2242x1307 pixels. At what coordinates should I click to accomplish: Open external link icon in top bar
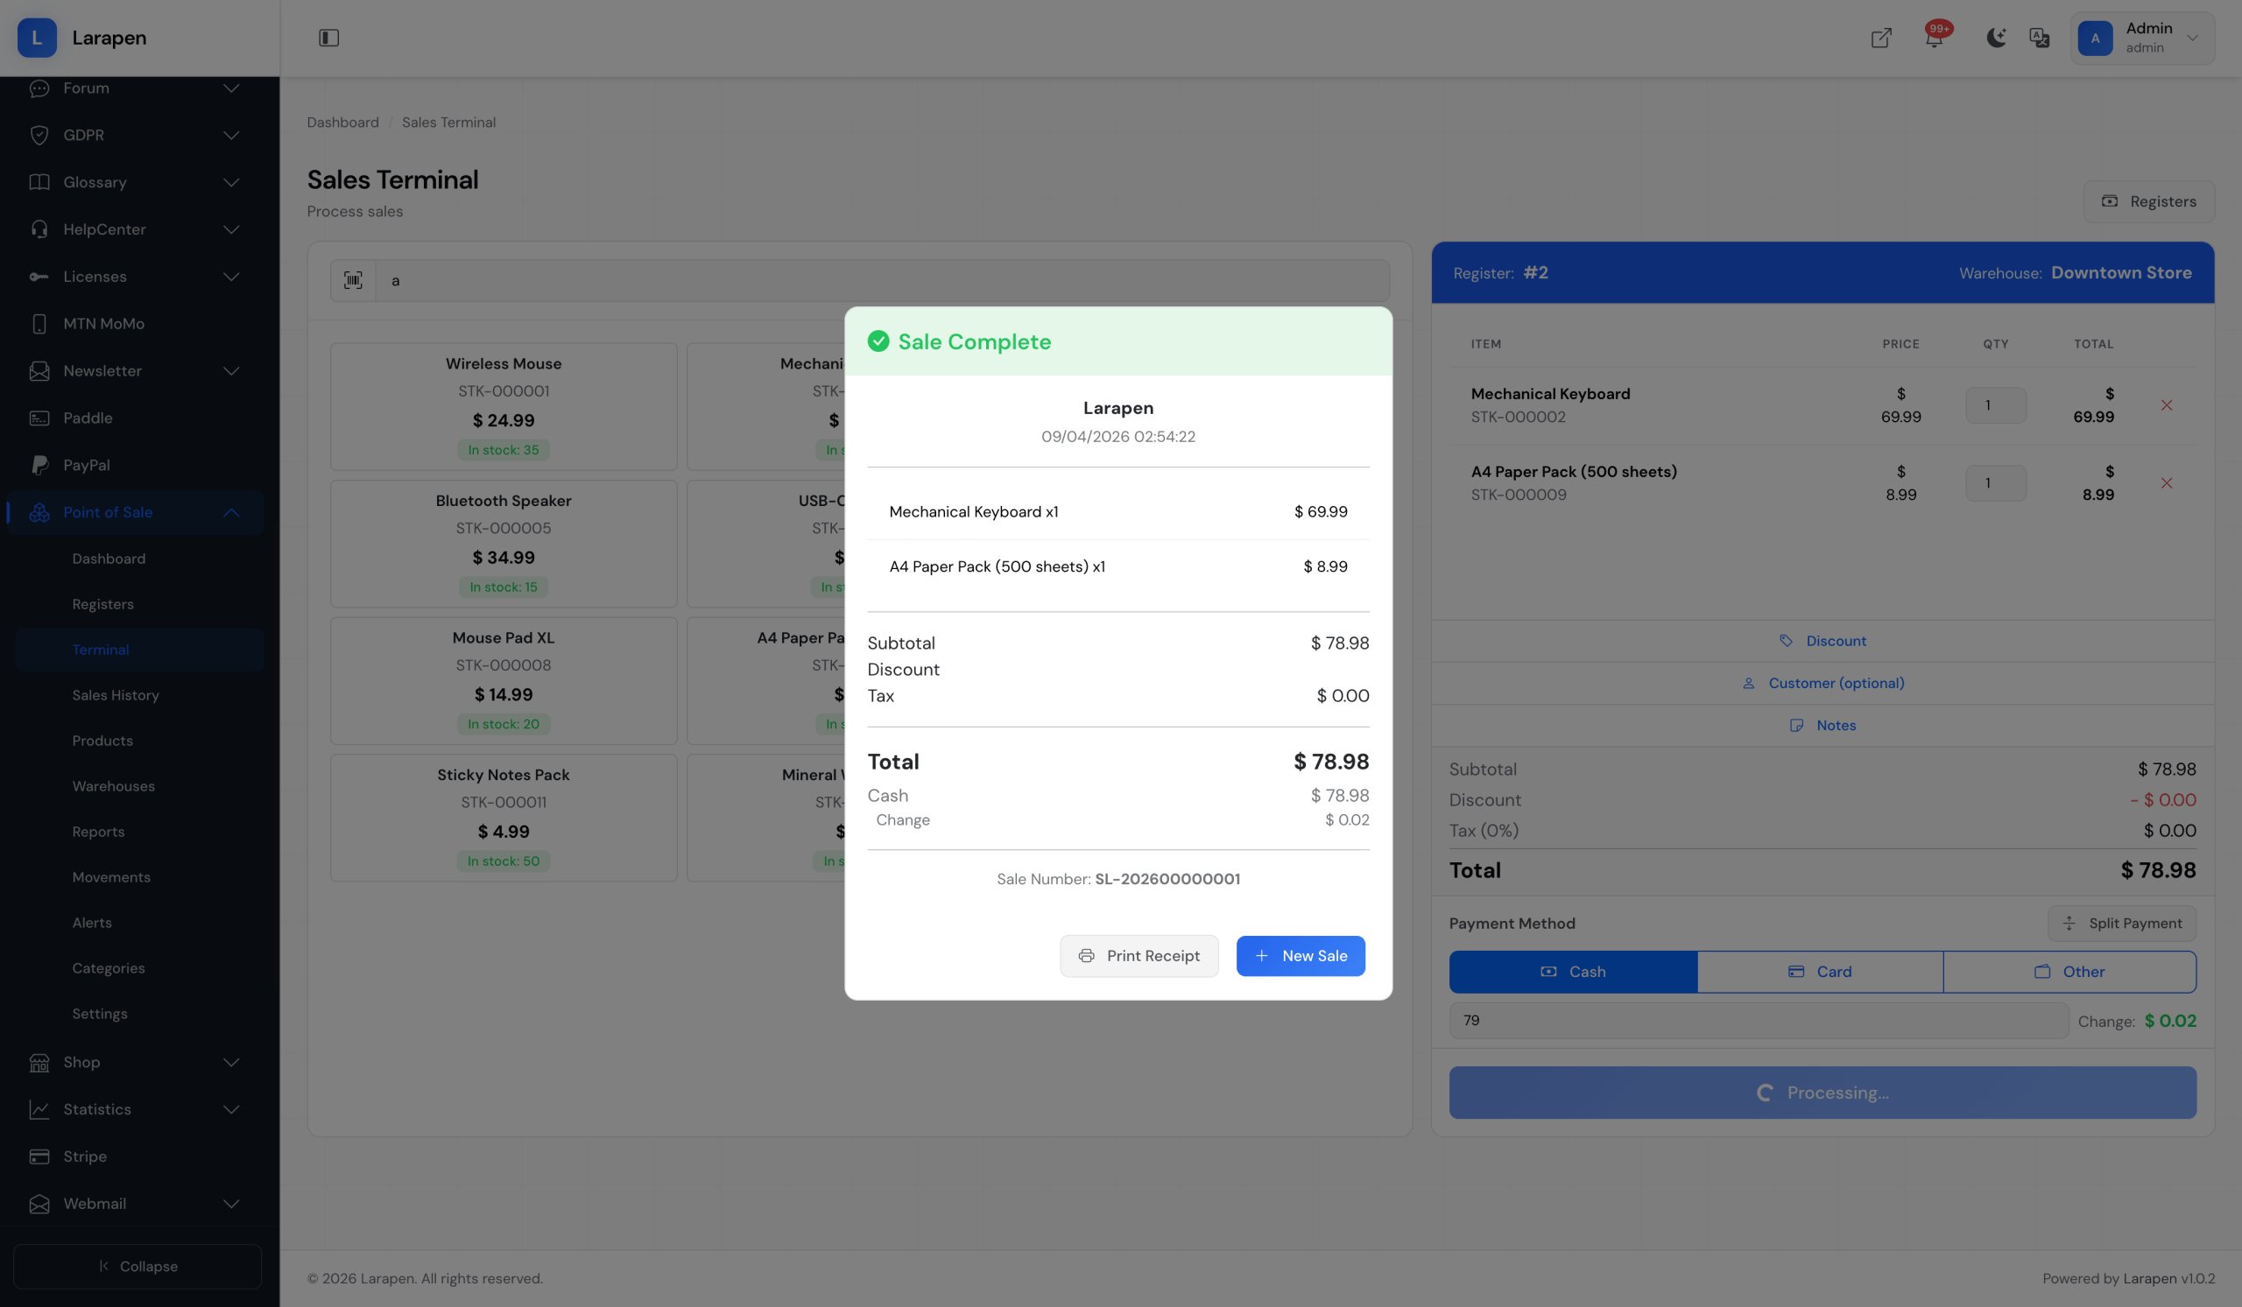[1881, 38]
